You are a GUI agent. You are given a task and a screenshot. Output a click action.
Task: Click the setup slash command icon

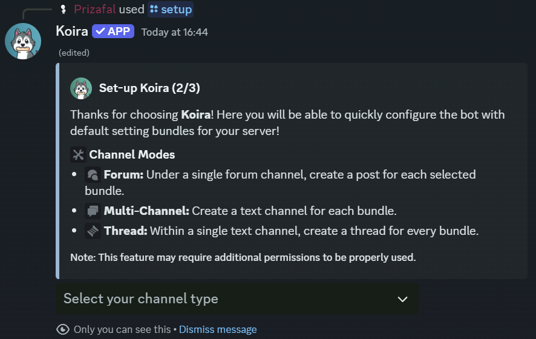pyautogui.click(x=154, y=9)
